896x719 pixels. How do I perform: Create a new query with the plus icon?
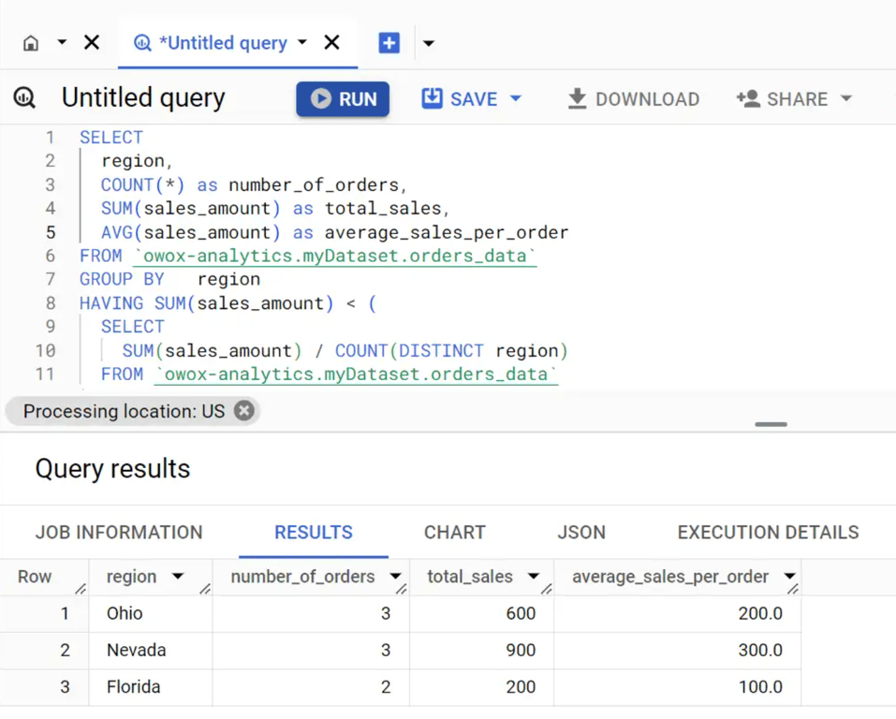tap(389, 43)
